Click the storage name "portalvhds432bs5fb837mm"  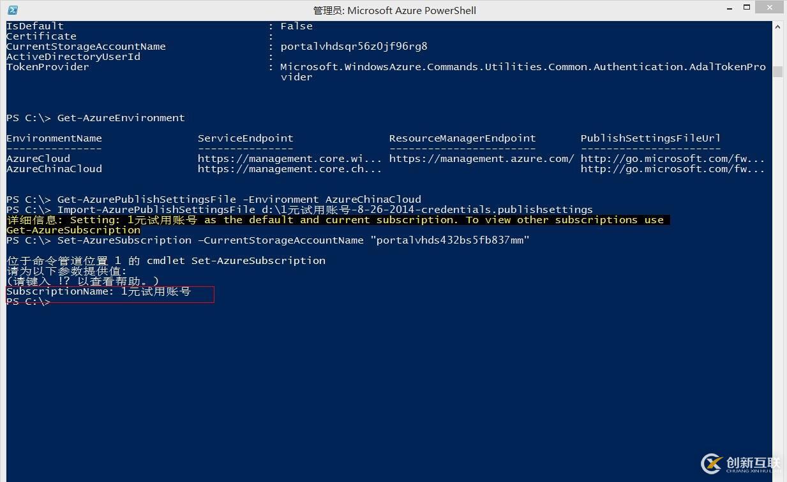450,240
